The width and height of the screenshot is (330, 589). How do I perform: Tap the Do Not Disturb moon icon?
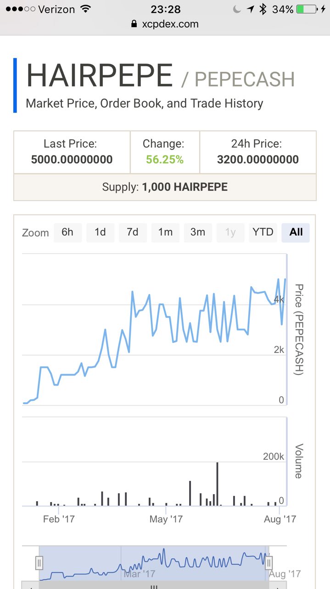tap(237, 9)
